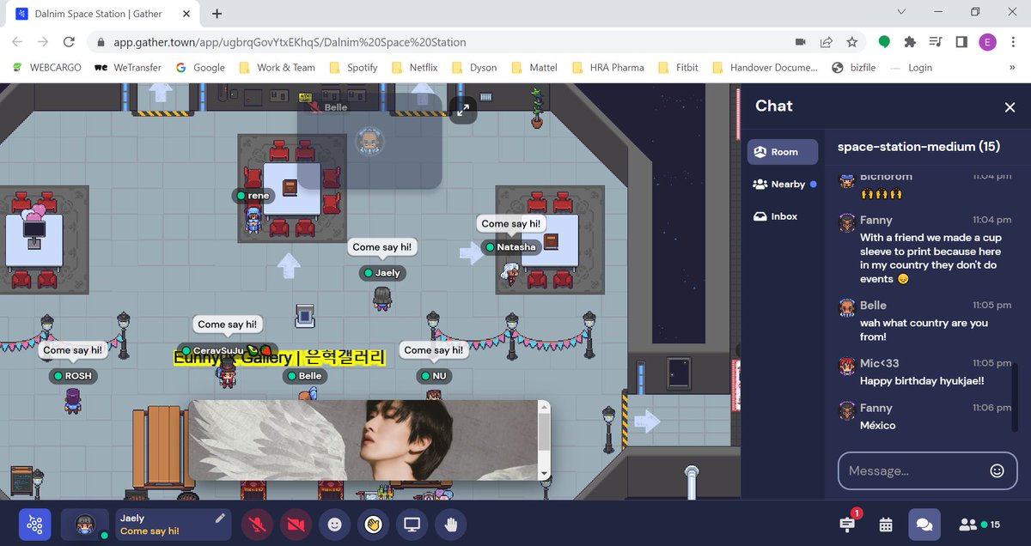Image resolution: width=1031 pixels, height=546 pixels.
Task: Open the Work & Team bookmarks folder
Action: tap(277, 67)
